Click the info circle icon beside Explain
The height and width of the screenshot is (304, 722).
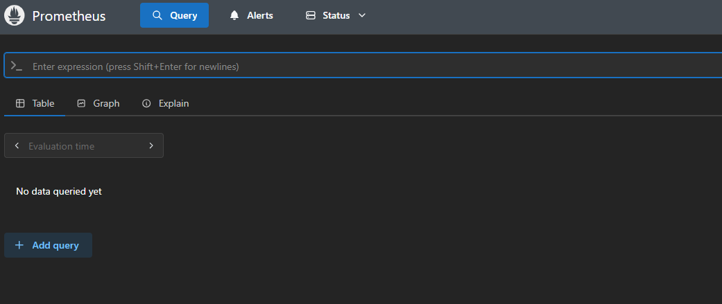click(146, 103)
